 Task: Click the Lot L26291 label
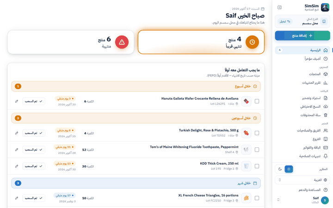218,104
